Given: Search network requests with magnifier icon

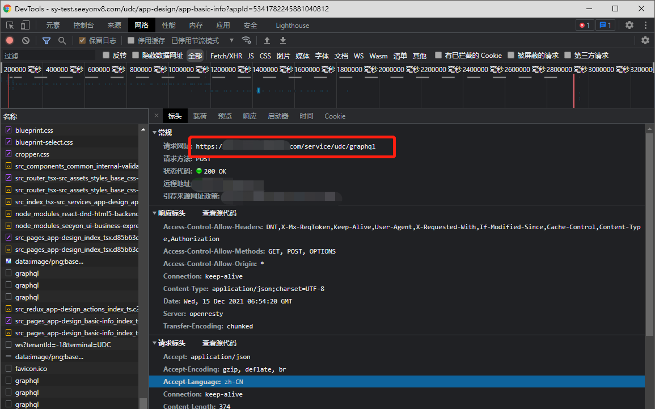Looking at the screenshot, I should click(x=61, y=40).
